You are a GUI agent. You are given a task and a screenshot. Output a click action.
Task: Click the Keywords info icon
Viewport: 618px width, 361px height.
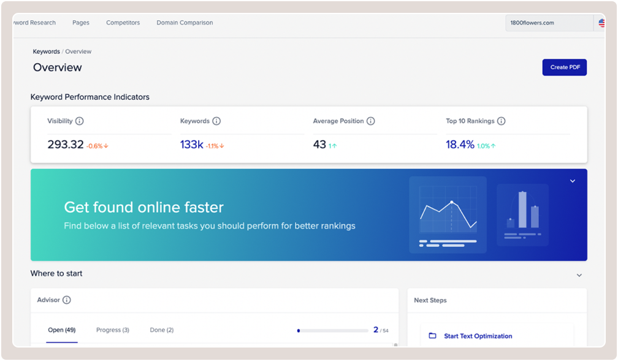pos(216,121)
